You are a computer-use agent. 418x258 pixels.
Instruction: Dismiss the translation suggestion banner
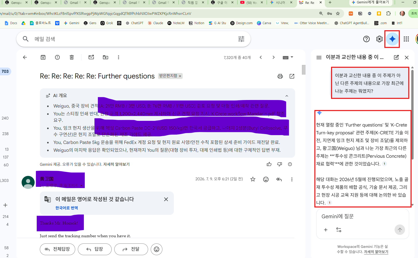[166, 199]
